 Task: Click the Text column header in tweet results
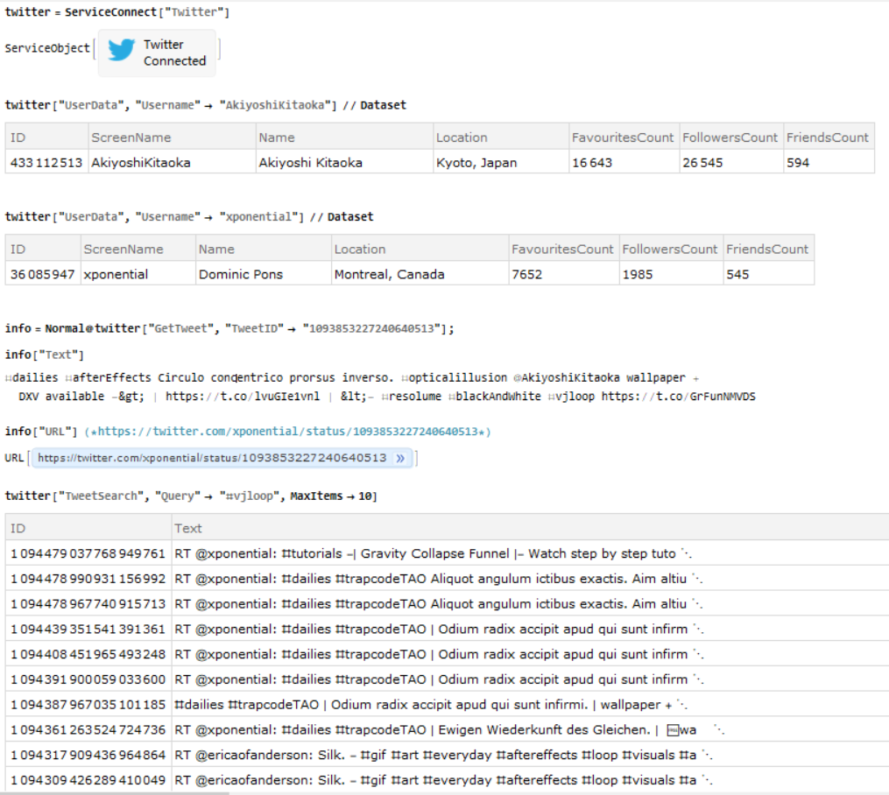point(188,528)
